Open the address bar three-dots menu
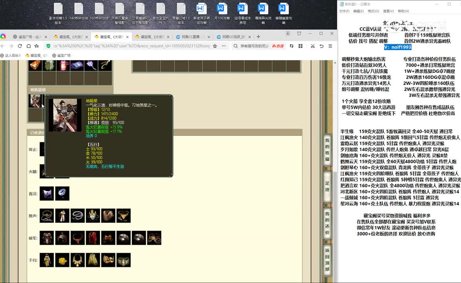The width and height of the screenshot is (461, 283). (224, 46)
